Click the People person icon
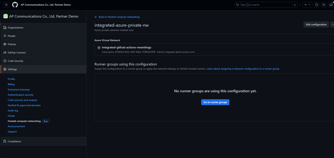 5,36
